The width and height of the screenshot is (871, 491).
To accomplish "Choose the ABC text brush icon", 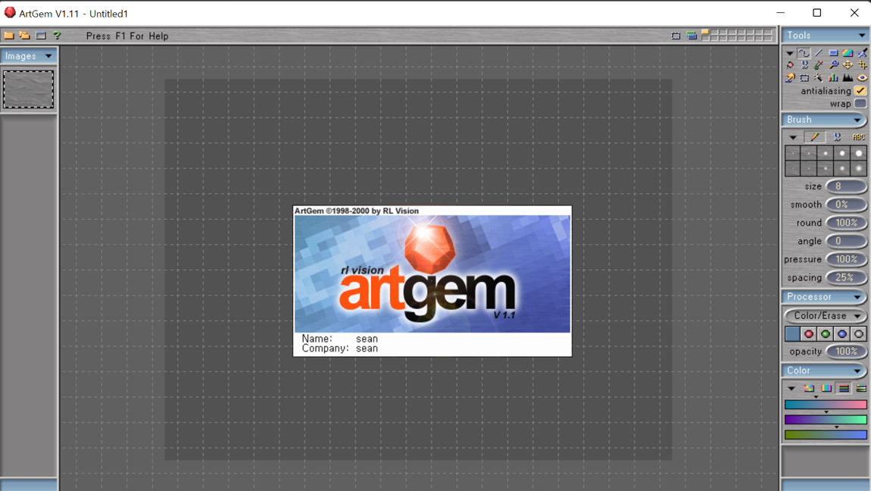I will 858,136.
